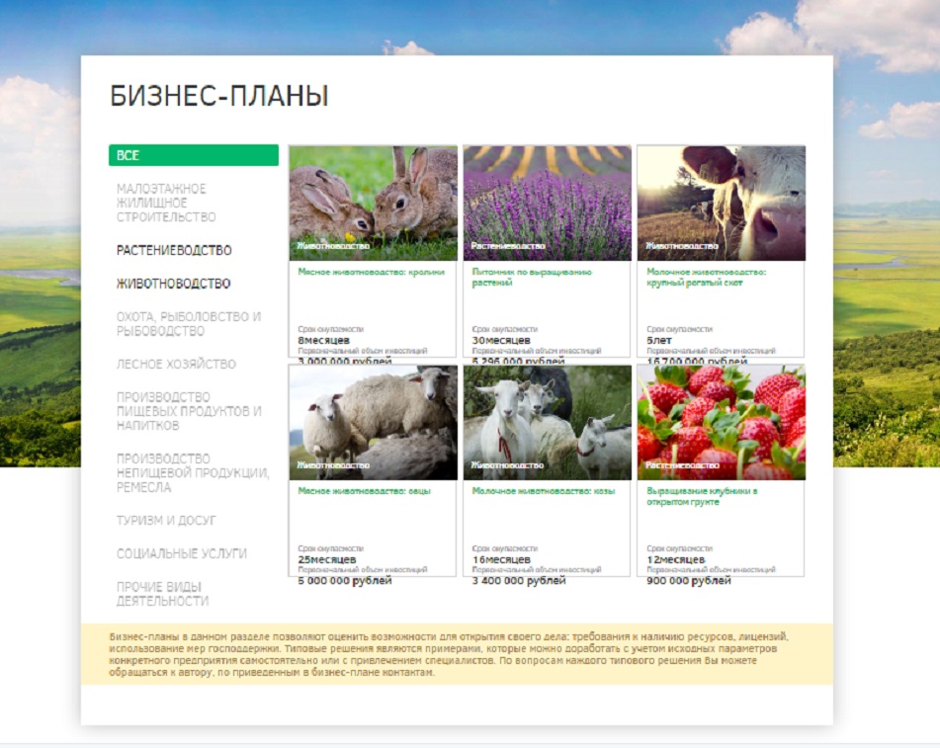Open the sheep photo card

373,423
